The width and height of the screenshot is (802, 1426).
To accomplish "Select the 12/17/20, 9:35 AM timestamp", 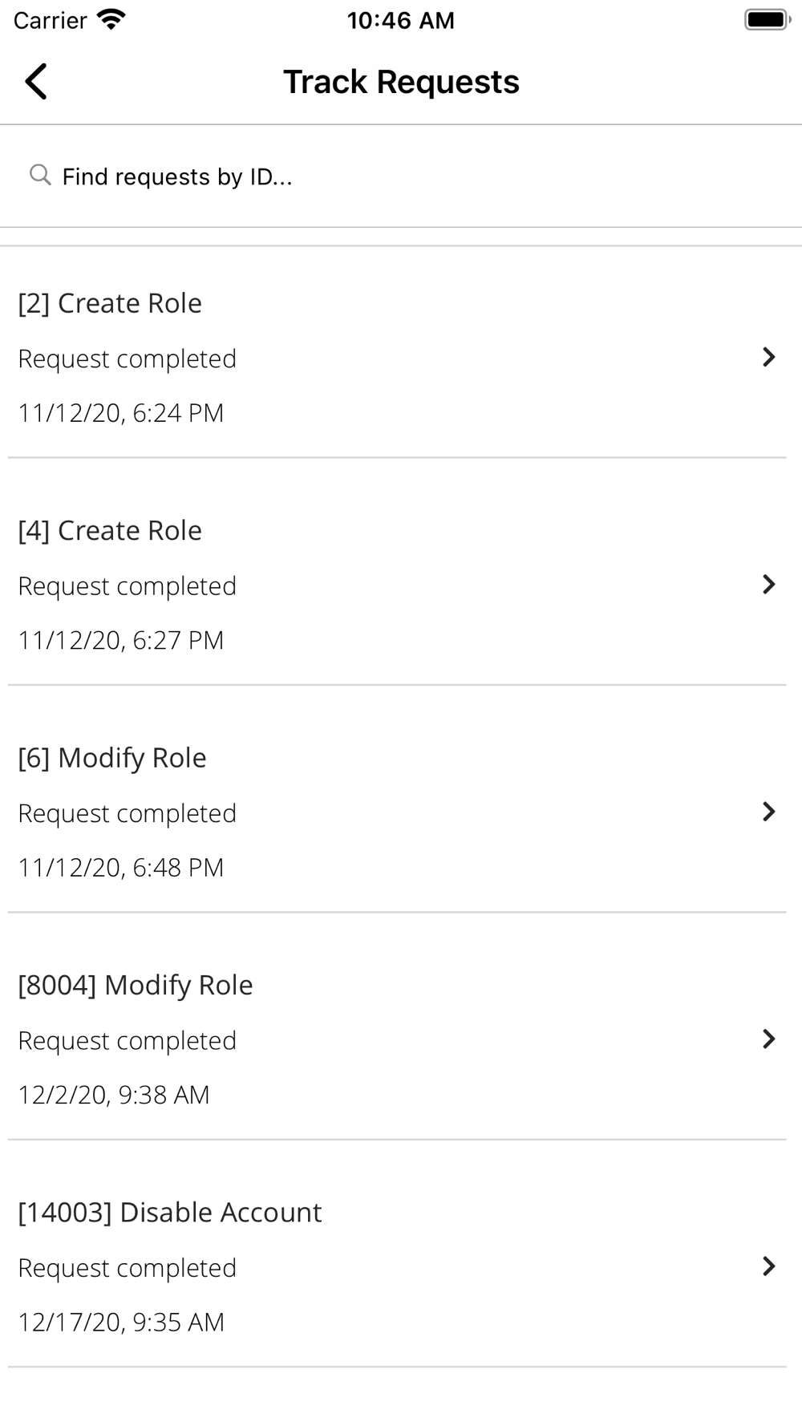I will click(x=121, y=1322).
